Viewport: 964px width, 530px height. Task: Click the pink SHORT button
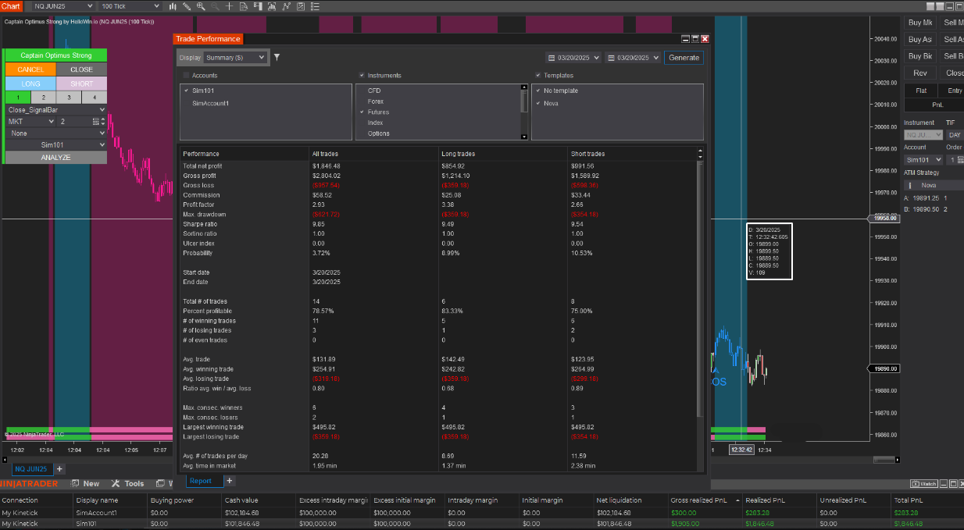tap(81, 84)
